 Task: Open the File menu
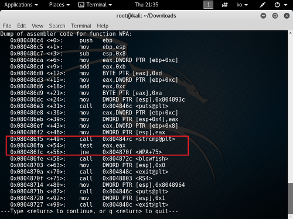pyautogui.click(x=7, y=26)
